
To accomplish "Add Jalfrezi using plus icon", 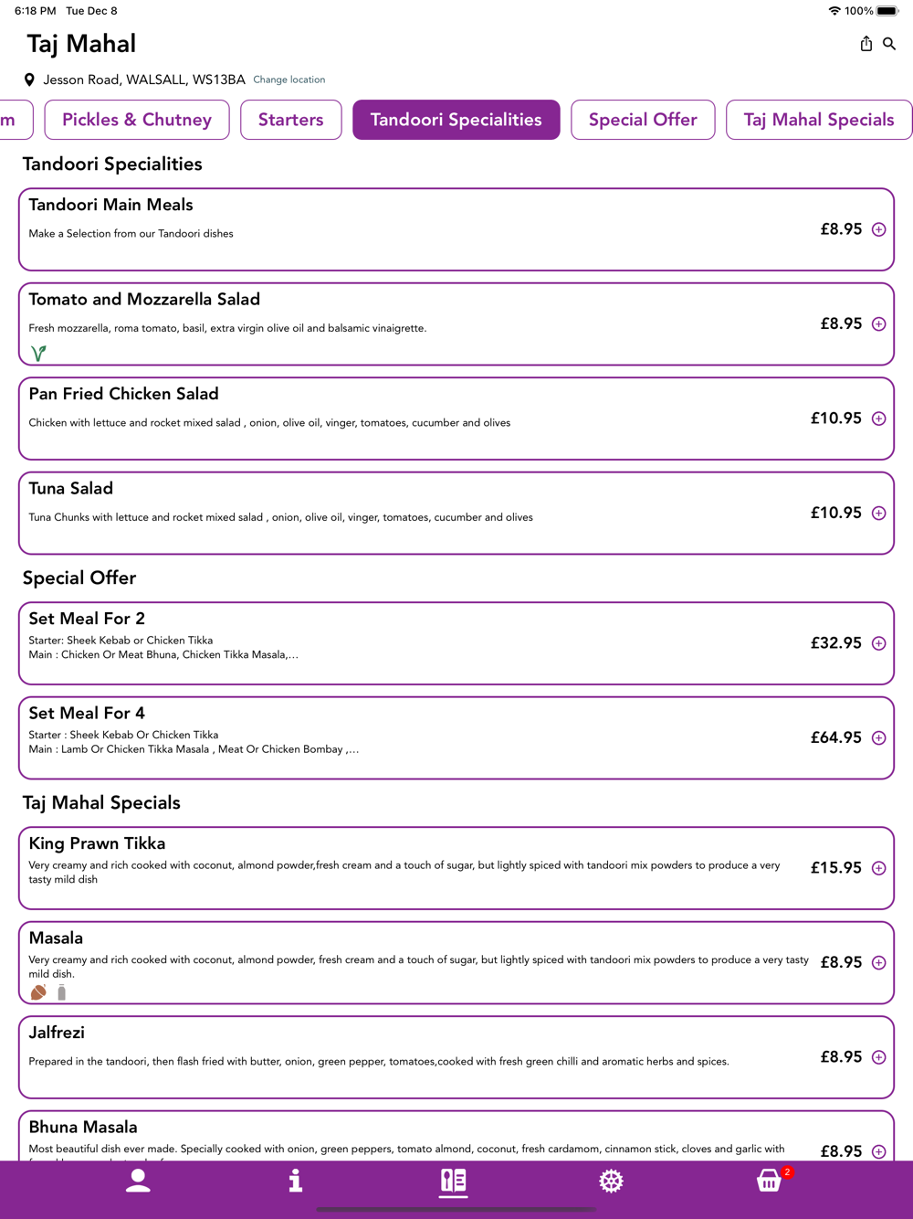I will 878,1057.
